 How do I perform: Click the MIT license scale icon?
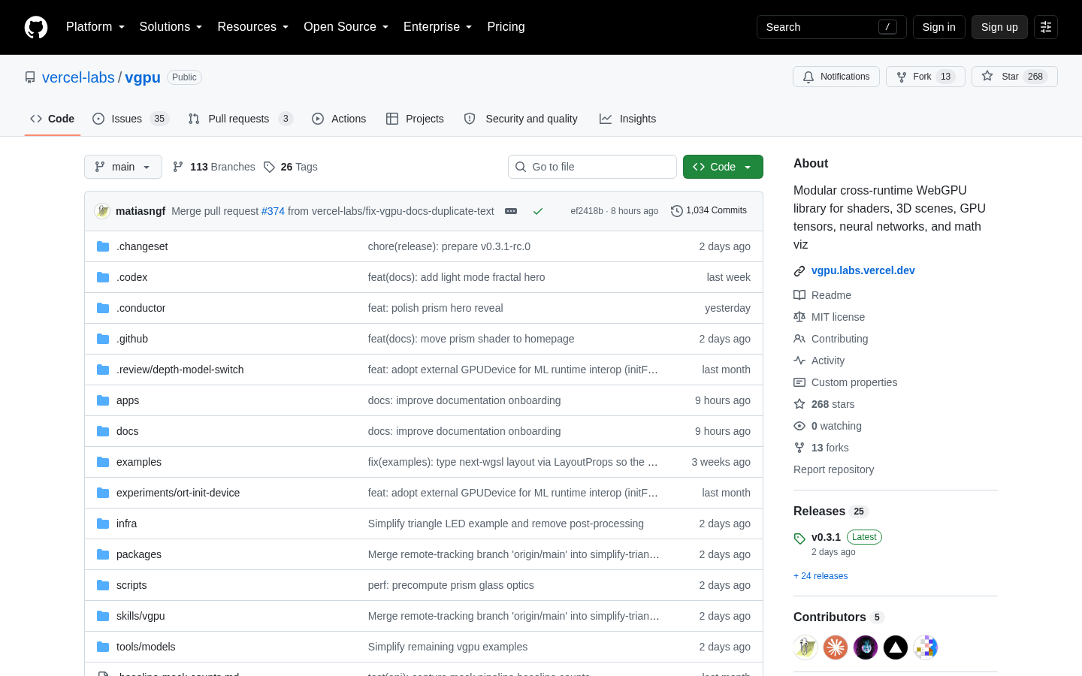pos(799,317)
